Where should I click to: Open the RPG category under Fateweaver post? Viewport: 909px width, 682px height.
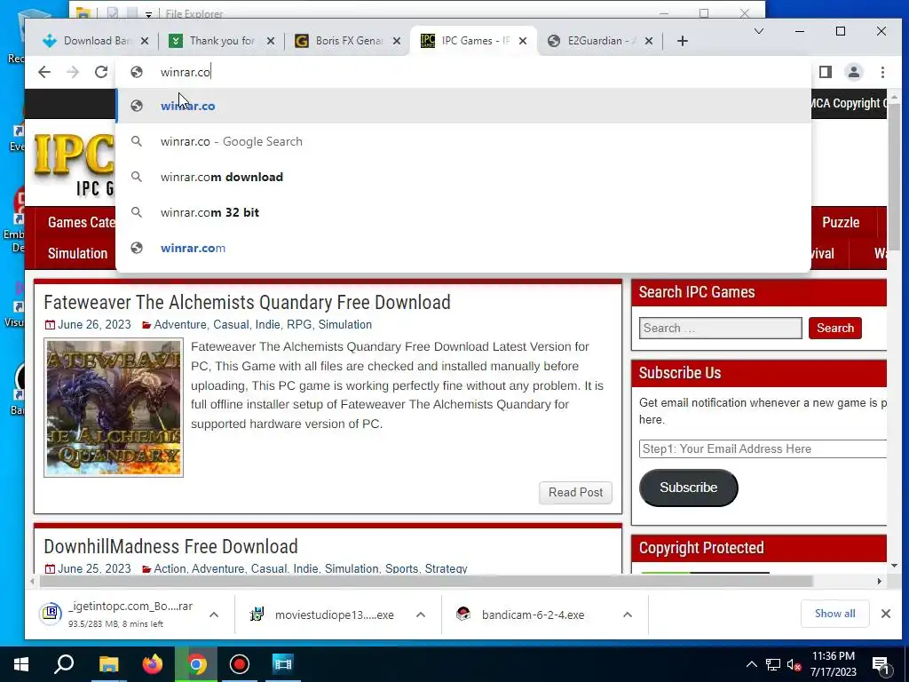[x=299, y=325]
